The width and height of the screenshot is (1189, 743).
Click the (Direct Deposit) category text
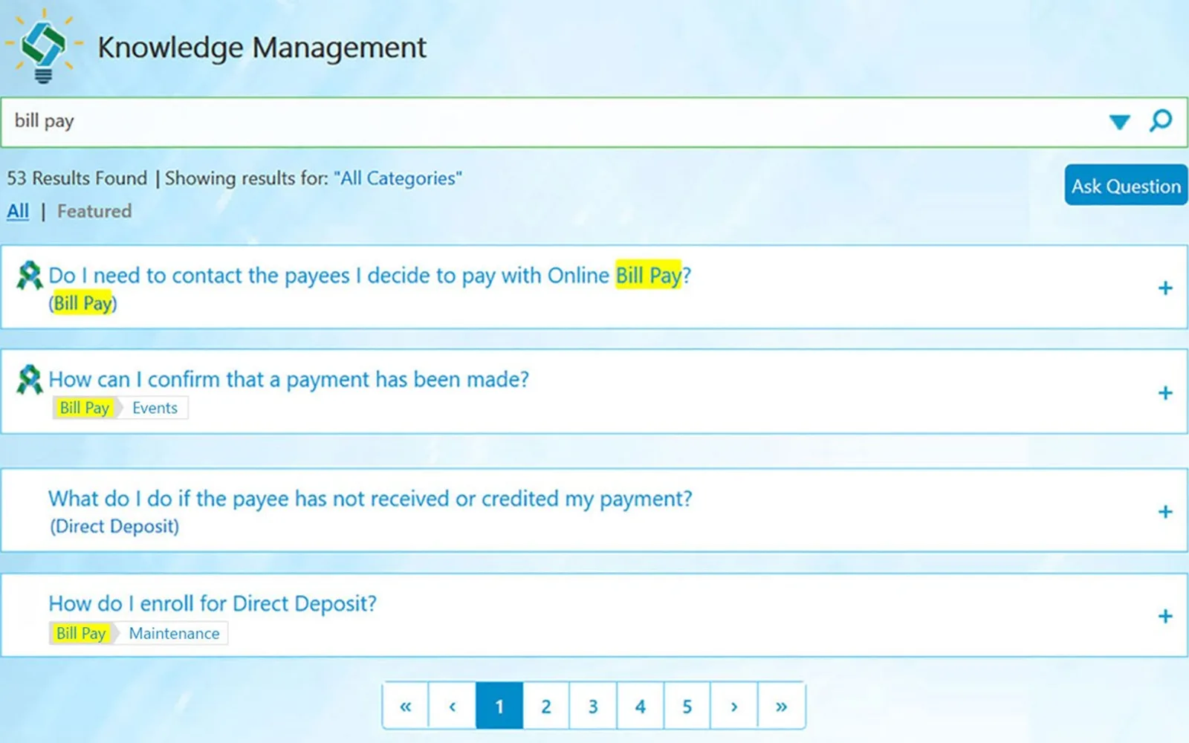point(114,526)
